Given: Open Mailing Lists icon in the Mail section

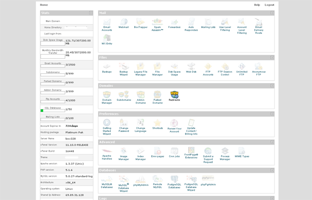Looking at the screenshot, I should pos(208,23).
